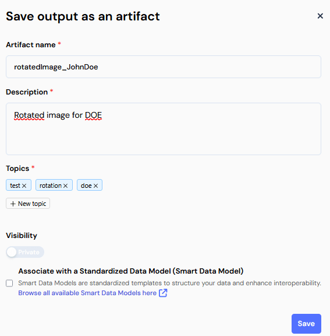Viewport: 330px width, 336px height.
Task: Open the external link icon for Smart Data Models
Action: click(x=163, y=293)
